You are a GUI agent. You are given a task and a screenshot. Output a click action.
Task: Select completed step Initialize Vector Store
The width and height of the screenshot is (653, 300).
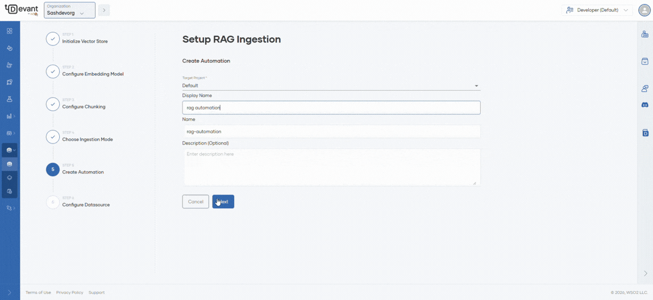coord(53,39)
